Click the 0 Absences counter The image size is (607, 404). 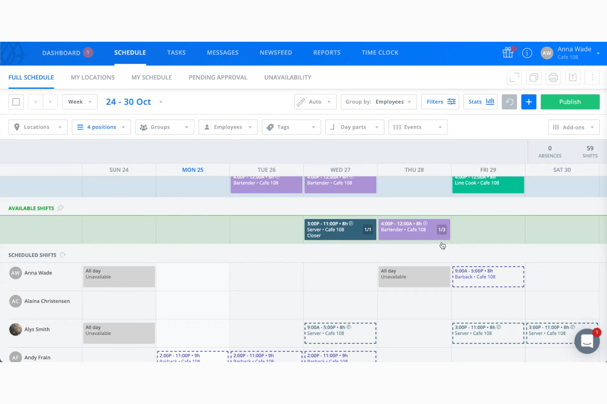click(x=550, y=151)
